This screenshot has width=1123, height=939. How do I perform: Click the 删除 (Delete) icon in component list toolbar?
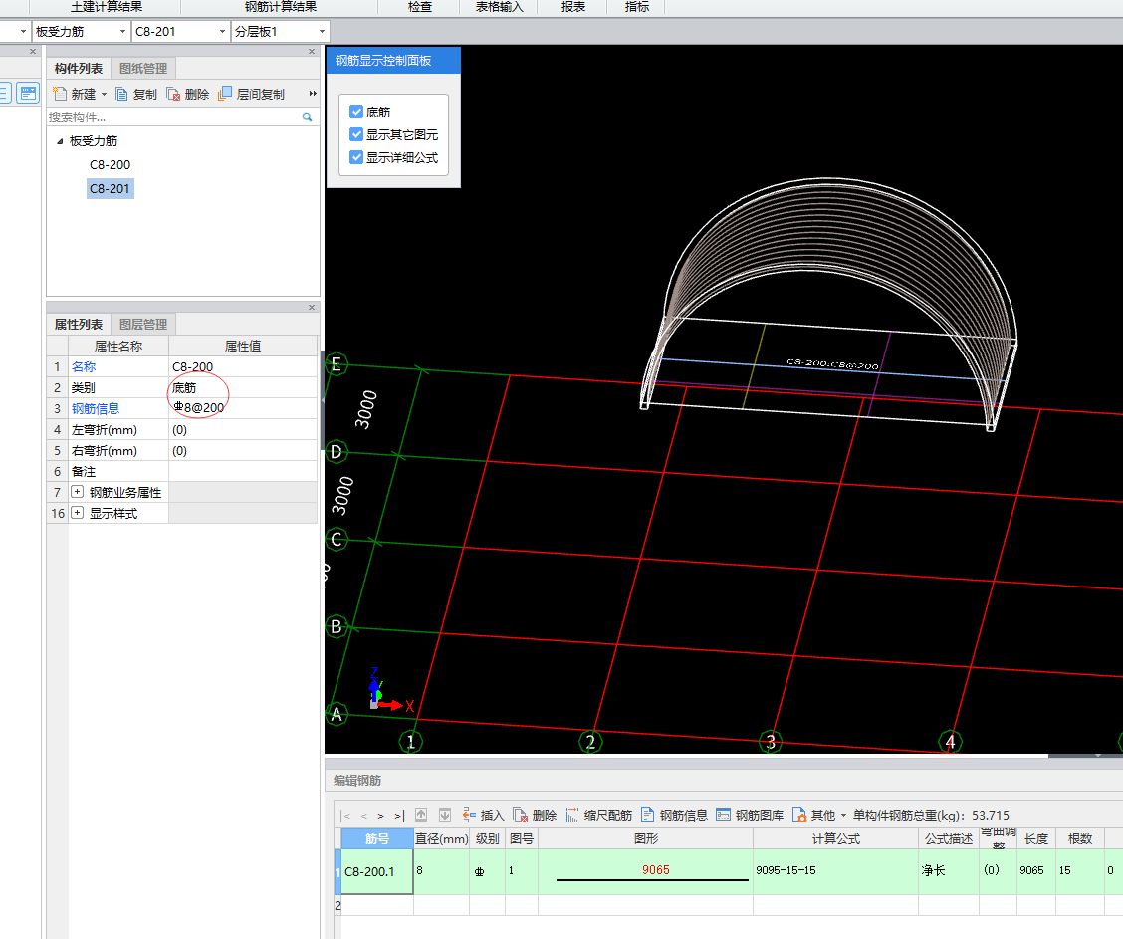[x=173, y=94]
